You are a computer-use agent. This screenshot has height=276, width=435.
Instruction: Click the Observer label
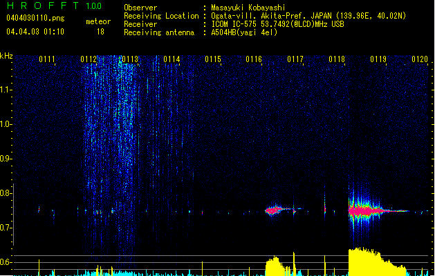point(140,8)
